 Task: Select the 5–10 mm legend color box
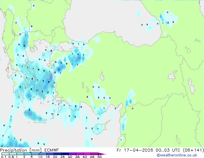[x=35, y=154]
